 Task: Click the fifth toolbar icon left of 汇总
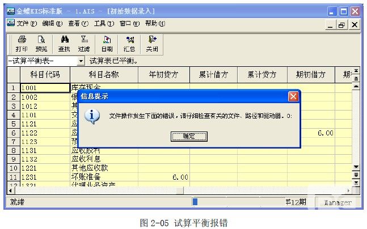[x=107, y=43]
